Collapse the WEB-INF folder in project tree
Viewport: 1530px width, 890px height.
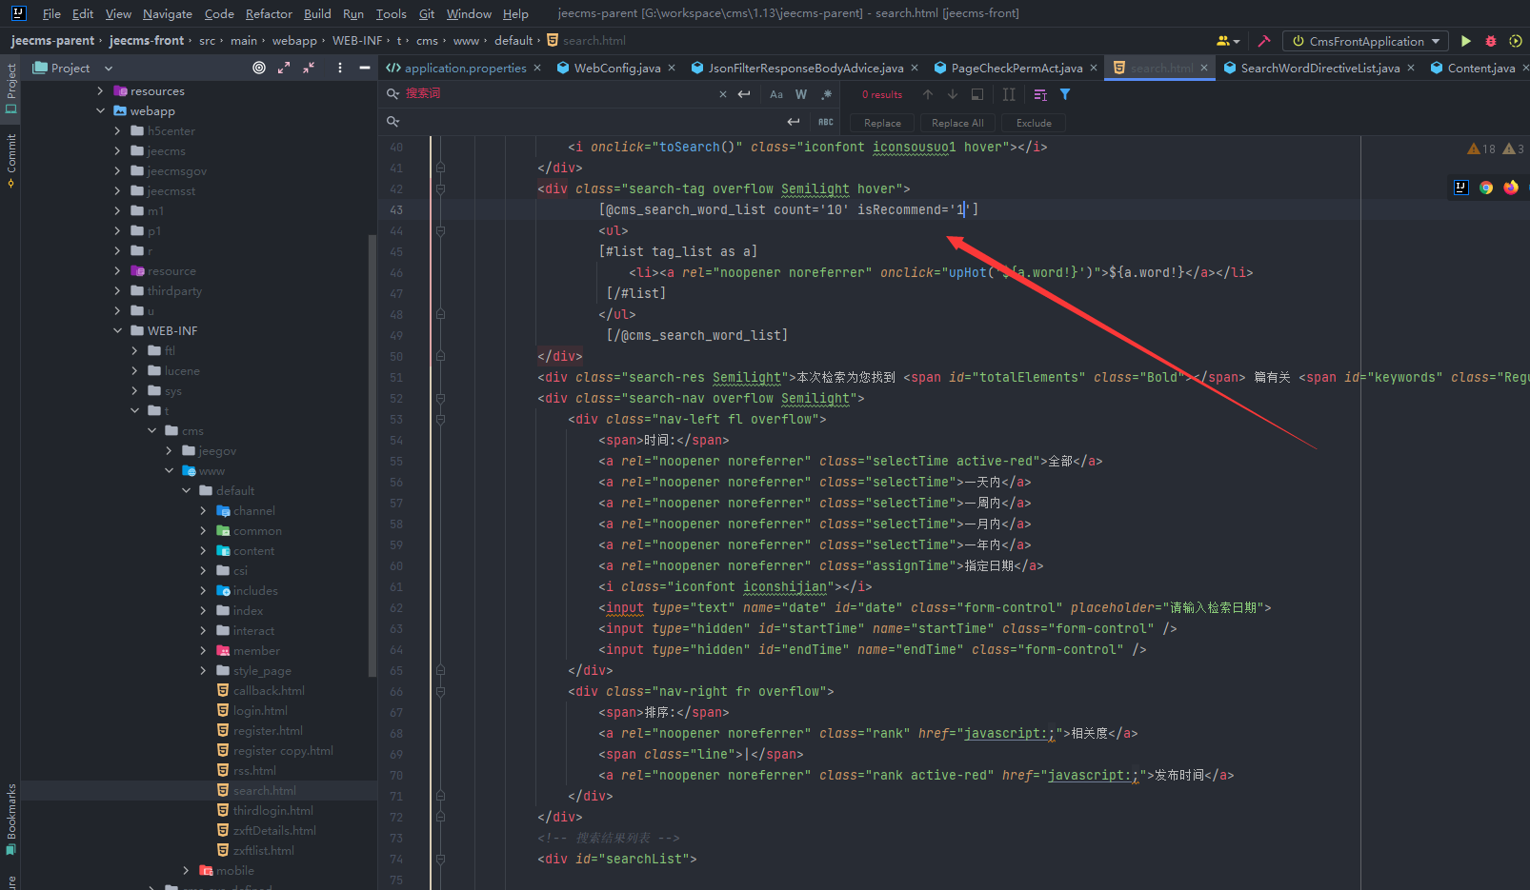click(118, 330)
